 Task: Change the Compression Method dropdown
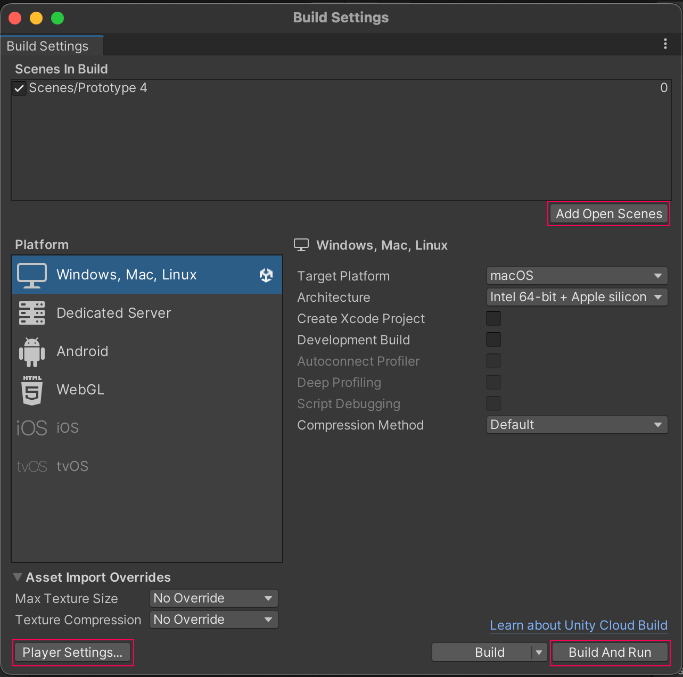click(577, 425)
